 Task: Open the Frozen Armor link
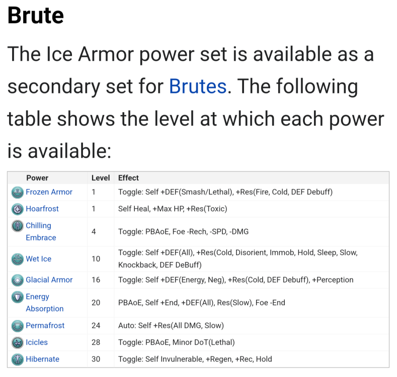(x=49, y=192)
